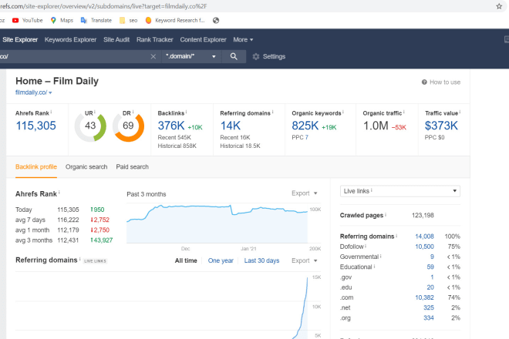Go to Site Explorer
Screen dimensions: 509x339
20,39
